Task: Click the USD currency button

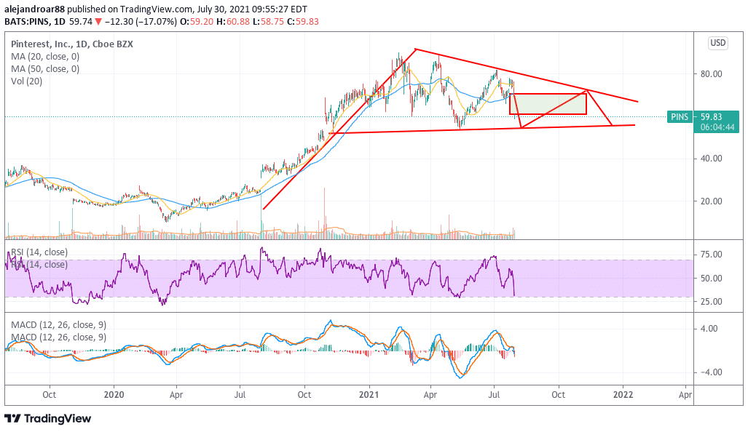Action: (x=717, y=43)
